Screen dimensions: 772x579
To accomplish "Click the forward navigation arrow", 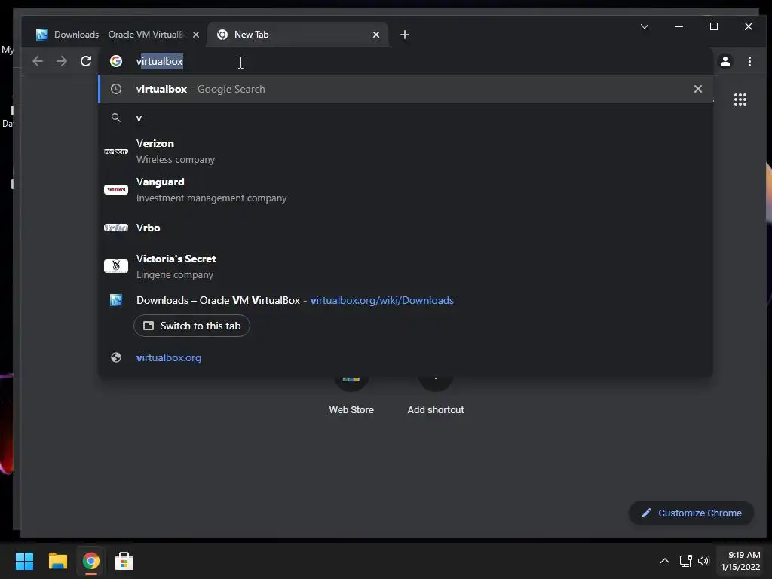I will point(62,61).
